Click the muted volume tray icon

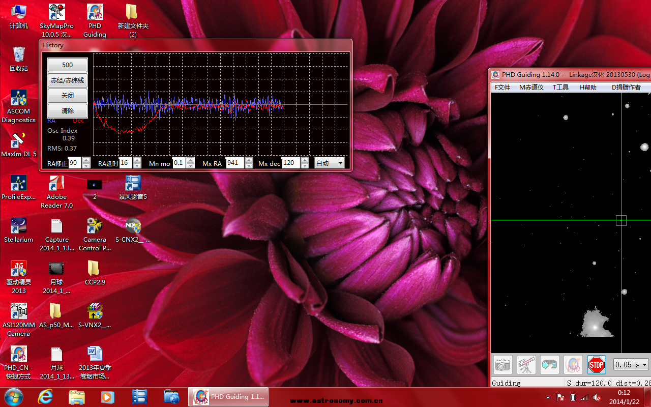pyautogui.click(x=597, y=397)
